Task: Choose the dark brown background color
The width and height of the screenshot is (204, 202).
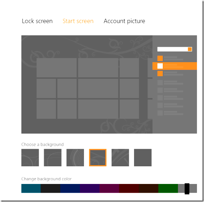Action: (148, 188)
